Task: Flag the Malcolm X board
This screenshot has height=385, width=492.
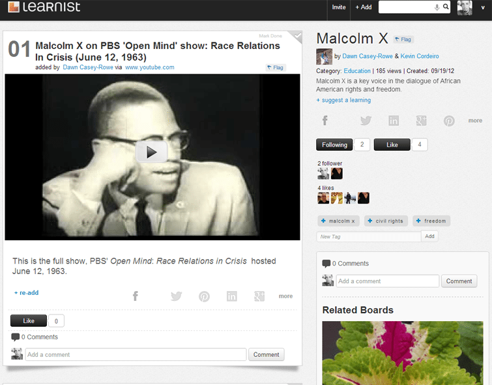Action: click(x=403, y=39)
